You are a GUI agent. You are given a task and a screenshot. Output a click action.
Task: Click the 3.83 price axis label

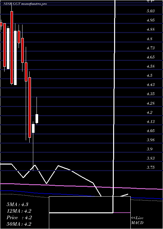(x=151, y=158)
